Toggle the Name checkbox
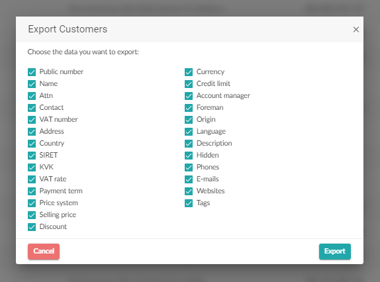 (32, 84)
